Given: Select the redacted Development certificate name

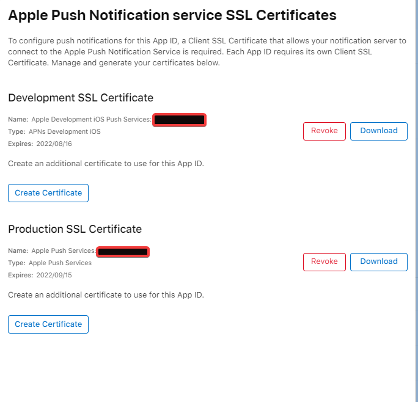Looking at the screenshot, I should tap(179, 120).
